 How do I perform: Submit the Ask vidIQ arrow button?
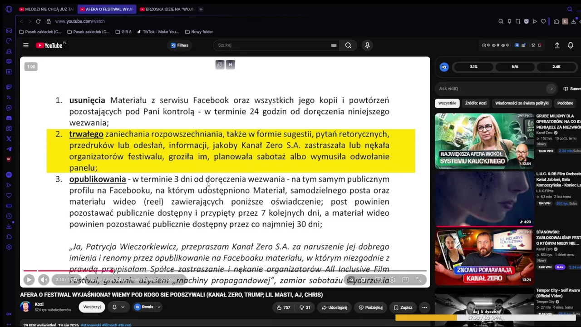point(552,89)
